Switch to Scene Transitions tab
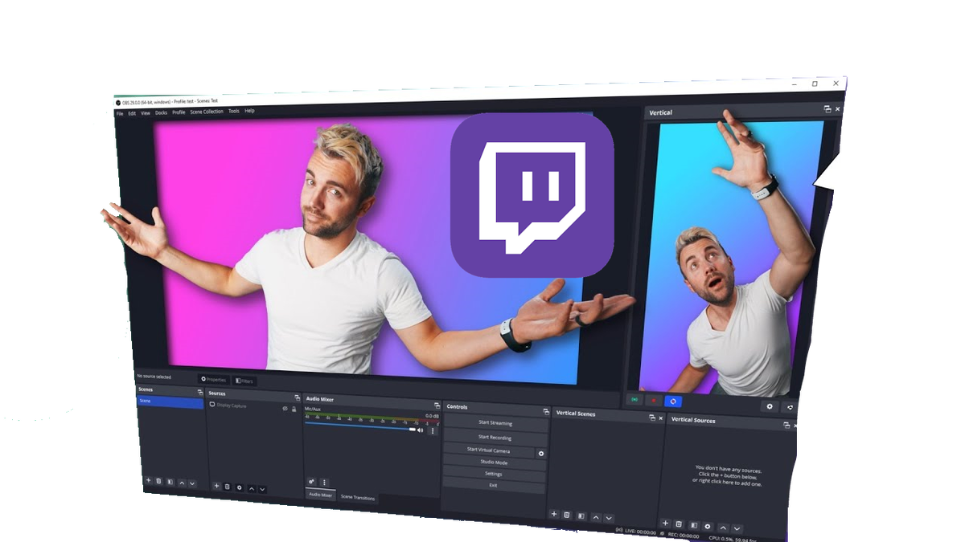The height and width of the screenshot is (542, 965). click(x=358, y=498)
